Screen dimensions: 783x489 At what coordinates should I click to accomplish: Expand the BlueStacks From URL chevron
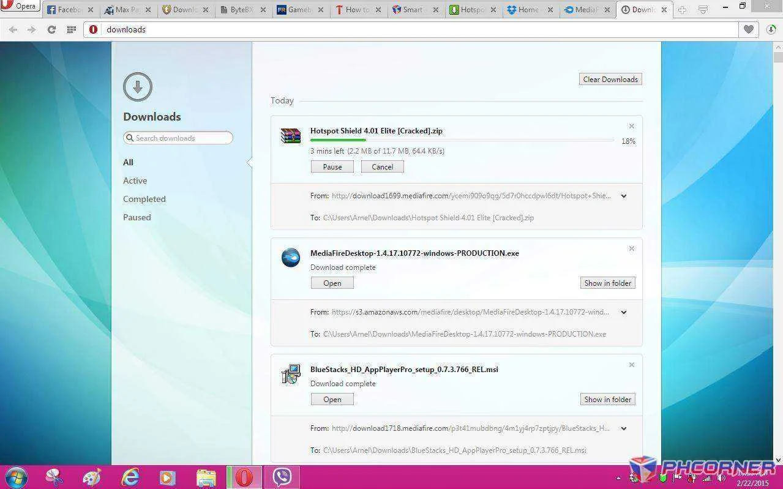[624, 428]
